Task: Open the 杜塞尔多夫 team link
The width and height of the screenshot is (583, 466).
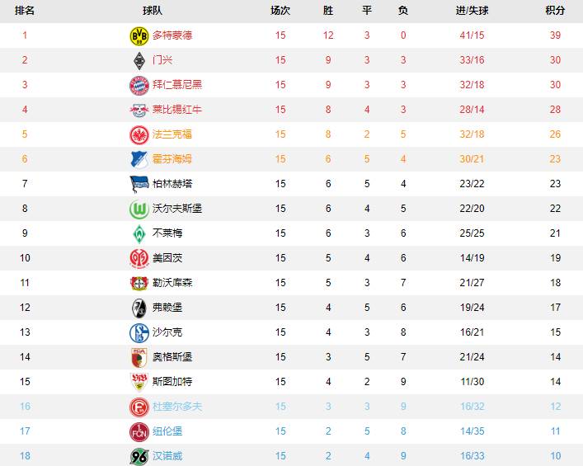Action: point(177,407)
